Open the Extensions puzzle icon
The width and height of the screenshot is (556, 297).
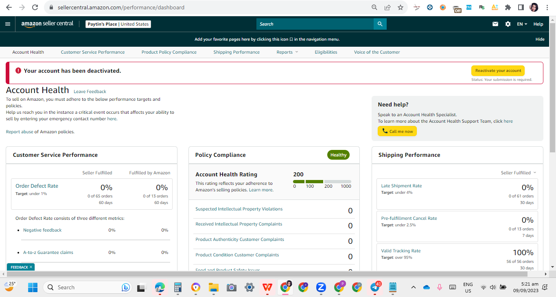click(x=508, y=7)
